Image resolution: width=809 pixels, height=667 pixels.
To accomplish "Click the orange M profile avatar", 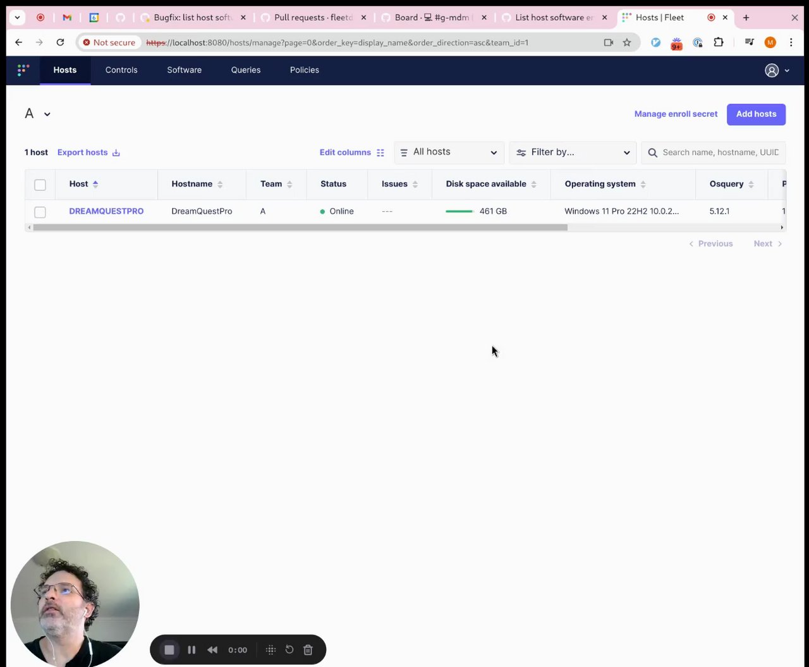I will tap(770, 42).
